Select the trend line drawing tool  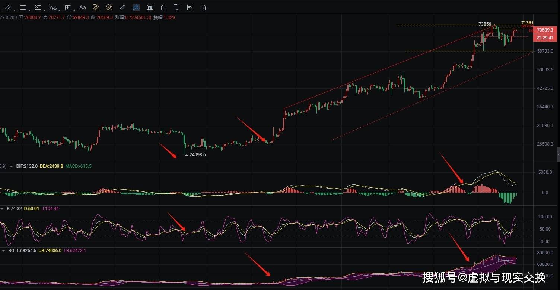click(7, 7)
